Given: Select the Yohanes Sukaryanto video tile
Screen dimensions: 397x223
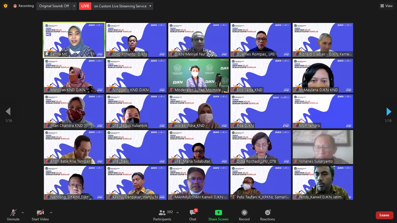Looking at the screenshot, I should pos(323,147).
